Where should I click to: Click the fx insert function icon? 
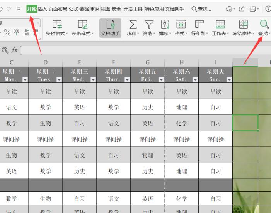(14, 50)
